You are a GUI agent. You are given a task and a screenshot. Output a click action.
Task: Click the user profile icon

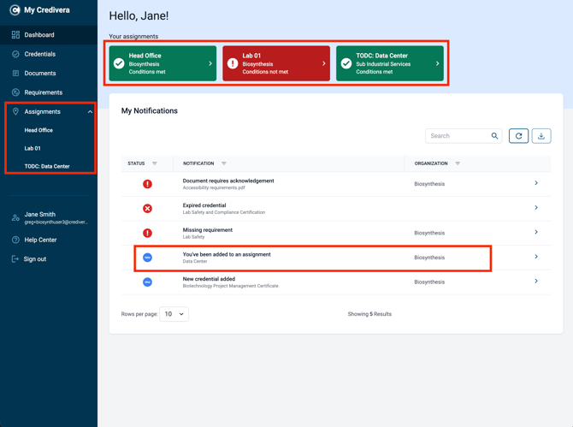(x=15, y=218)
